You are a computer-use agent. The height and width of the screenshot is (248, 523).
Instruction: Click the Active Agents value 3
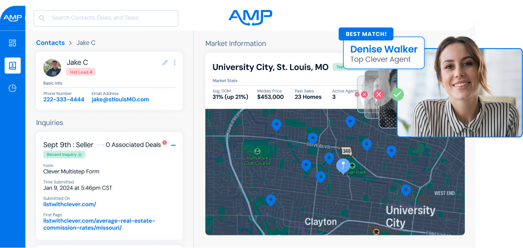334,97
